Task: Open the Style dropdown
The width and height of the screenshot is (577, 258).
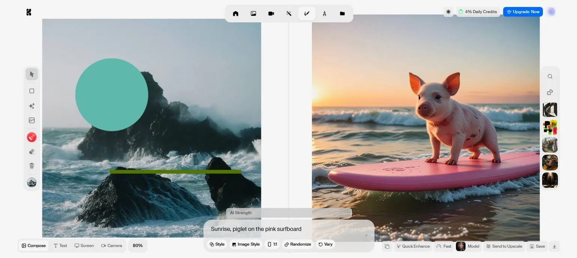Action: [x=217, y=244]
